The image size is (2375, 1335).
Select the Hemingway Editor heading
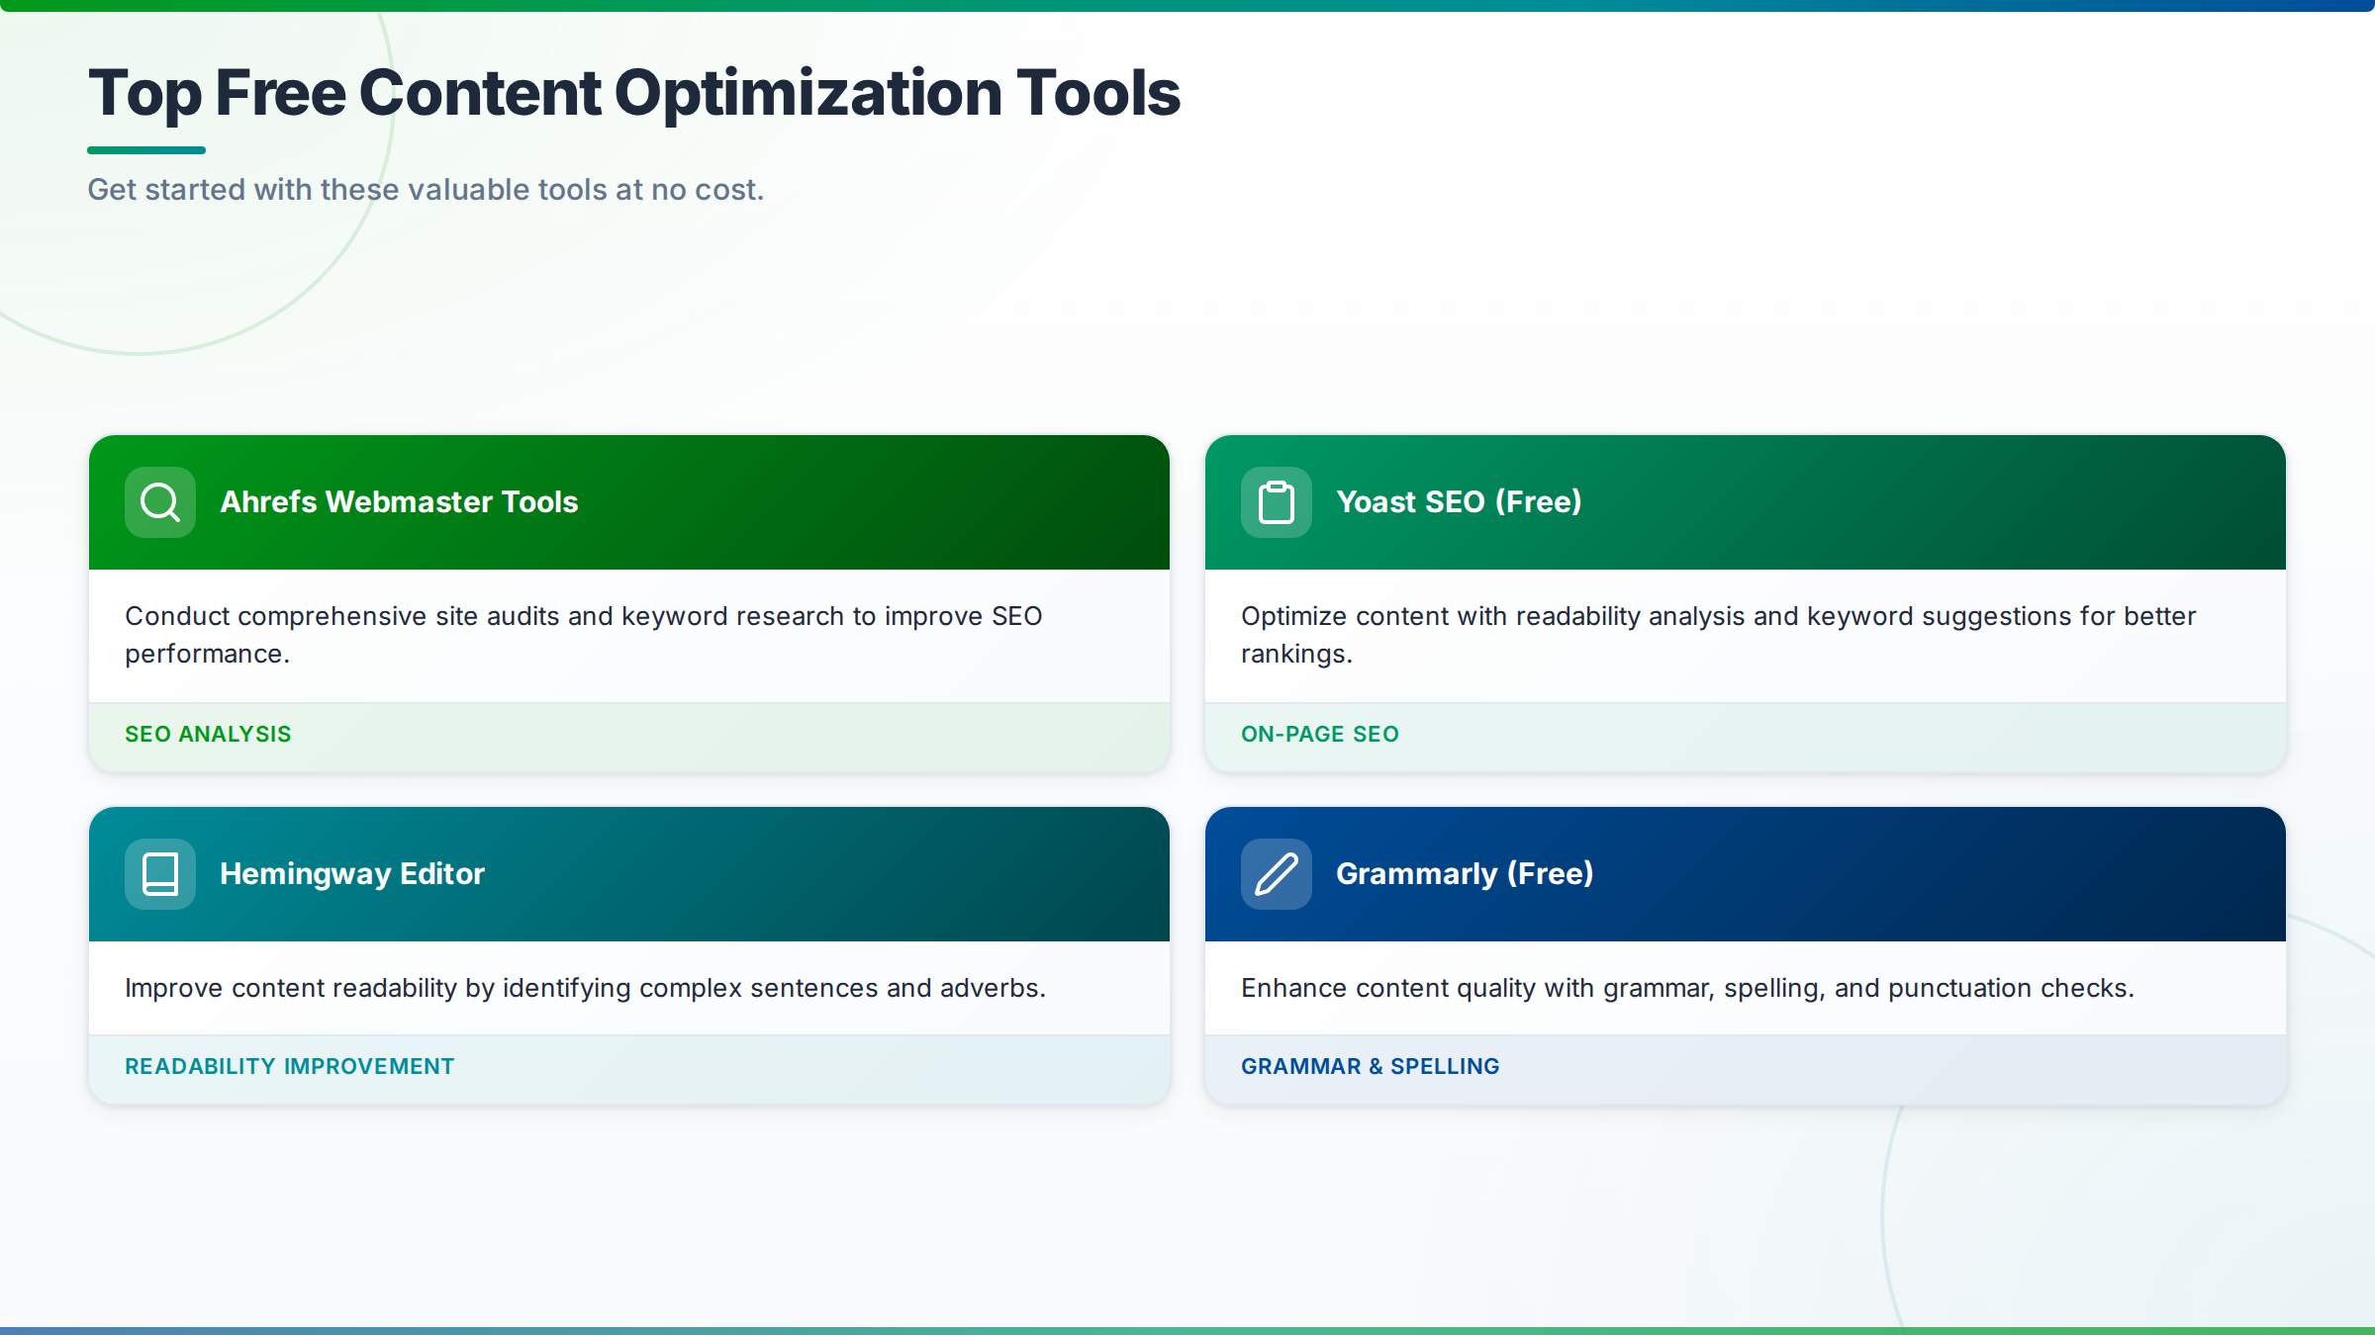353,874
